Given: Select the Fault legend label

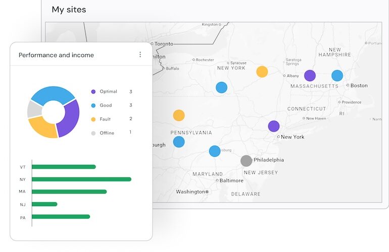Looking at the screenshot, I should point(105,119).
